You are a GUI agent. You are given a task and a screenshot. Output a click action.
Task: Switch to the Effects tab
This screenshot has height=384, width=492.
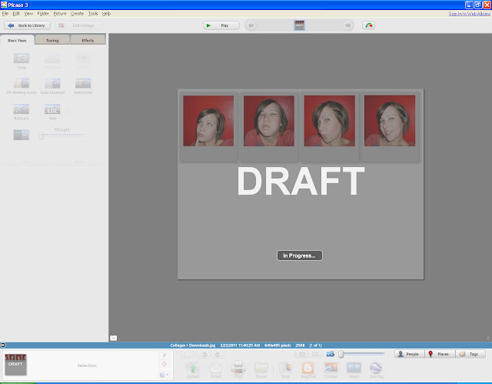(88, 40)
